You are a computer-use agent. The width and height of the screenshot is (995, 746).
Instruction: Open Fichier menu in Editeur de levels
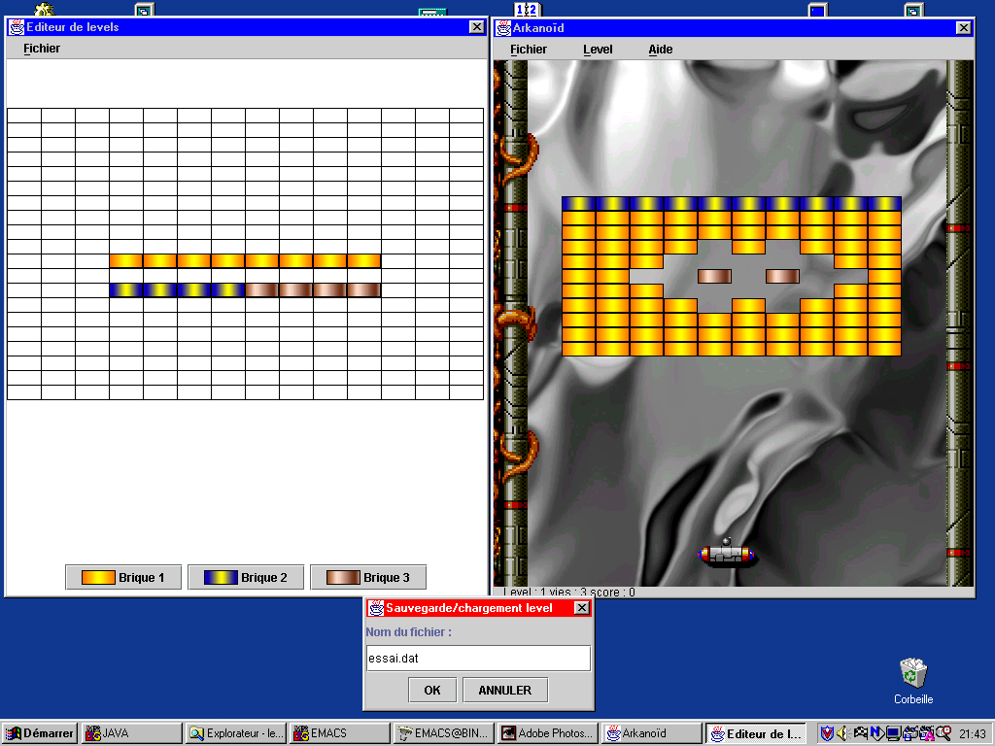pyautogui.click(x=42, y=49)
